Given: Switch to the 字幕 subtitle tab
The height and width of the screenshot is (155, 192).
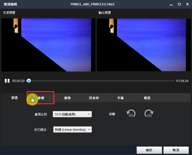Looking at the screenshot, I should coord(120,98).
